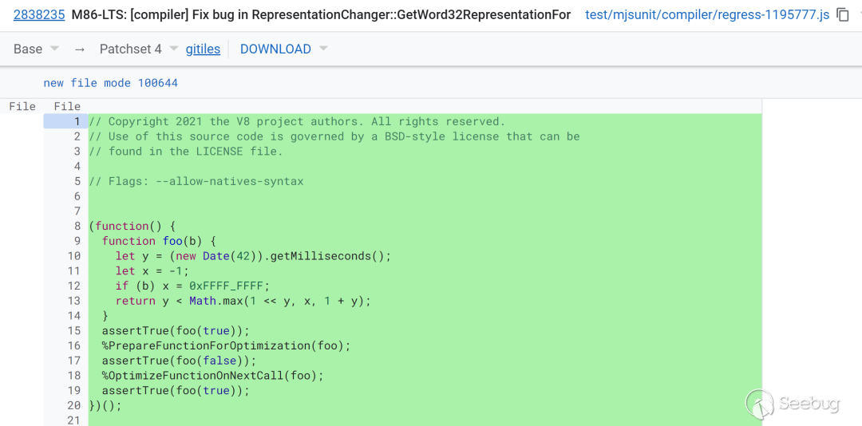Click the left File column header

coord(22,106)
